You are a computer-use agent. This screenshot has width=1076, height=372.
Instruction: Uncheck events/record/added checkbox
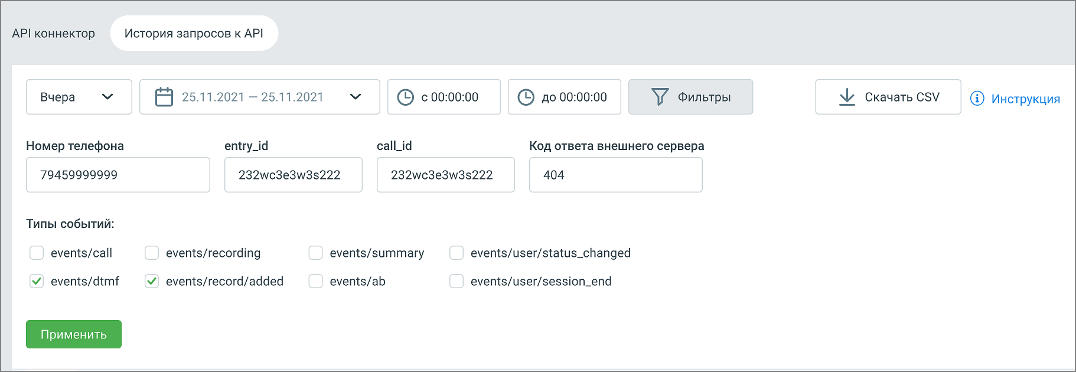[152, 281]
